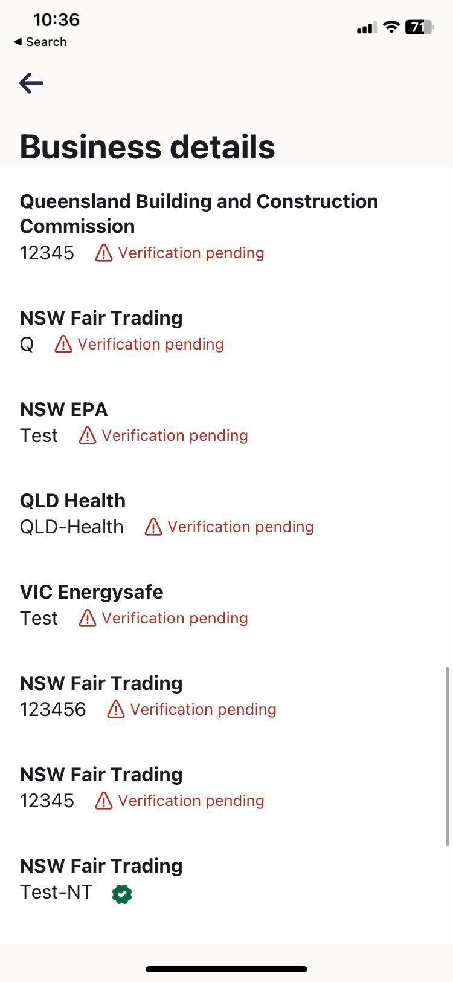453x982 pixels.
Task: Open the QLD Health license entry
Action: 73,501
